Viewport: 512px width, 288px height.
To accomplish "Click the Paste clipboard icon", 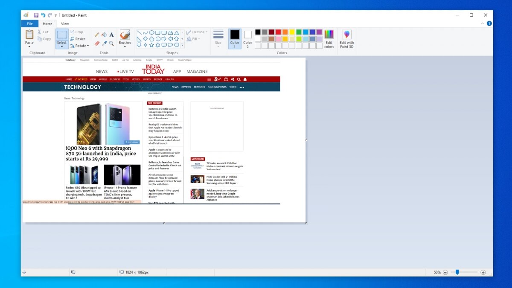I will [x=29, y=34].
